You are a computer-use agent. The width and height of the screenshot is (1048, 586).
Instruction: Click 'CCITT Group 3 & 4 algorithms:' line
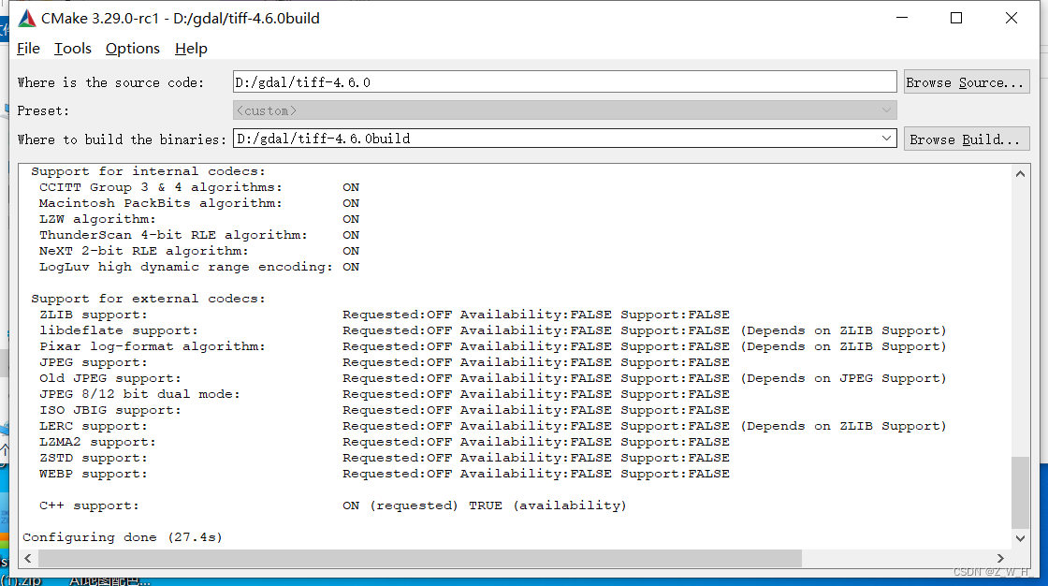[x=199, y=187]
